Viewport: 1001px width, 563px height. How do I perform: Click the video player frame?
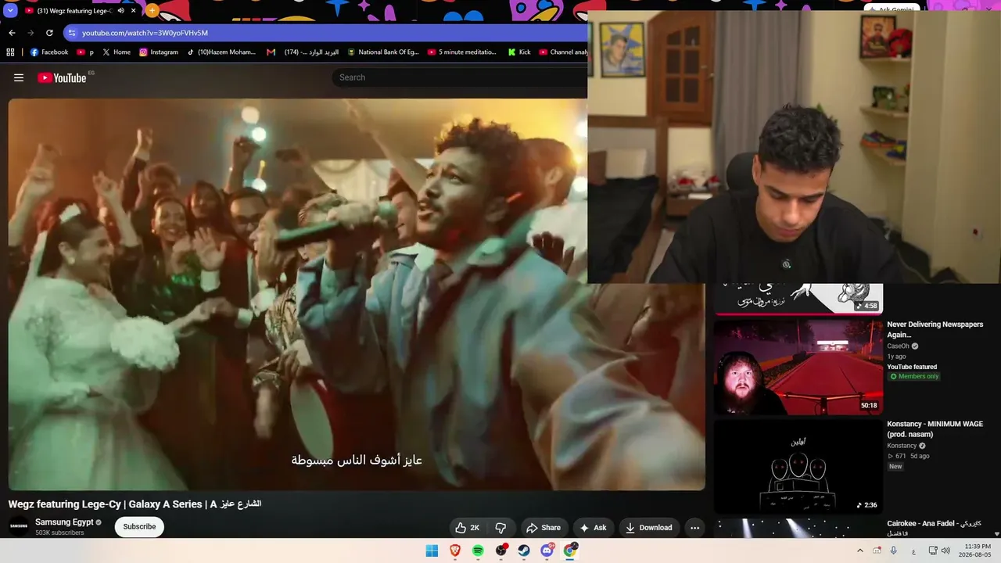pos(357,294)
